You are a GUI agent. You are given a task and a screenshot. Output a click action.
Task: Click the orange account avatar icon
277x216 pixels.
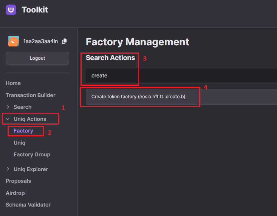point(14,41)
